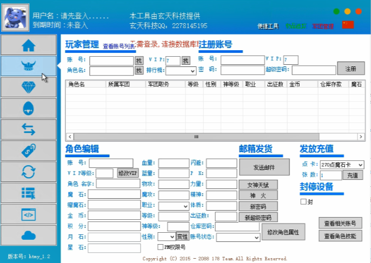Open the 账号状态 dropdown
This screenshot has width=371, height=263.
[239, 237]
